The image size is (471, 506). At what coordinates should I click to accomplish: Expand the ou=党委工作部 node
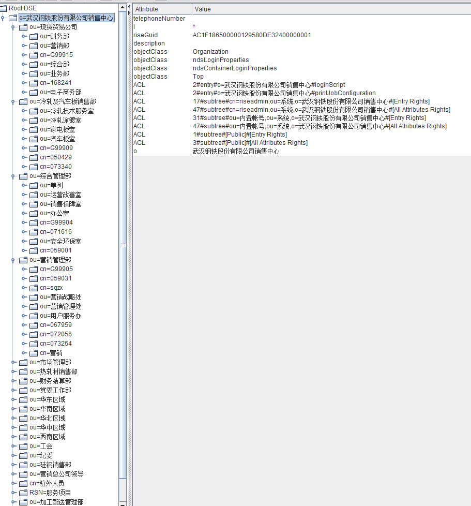point(13,390)
